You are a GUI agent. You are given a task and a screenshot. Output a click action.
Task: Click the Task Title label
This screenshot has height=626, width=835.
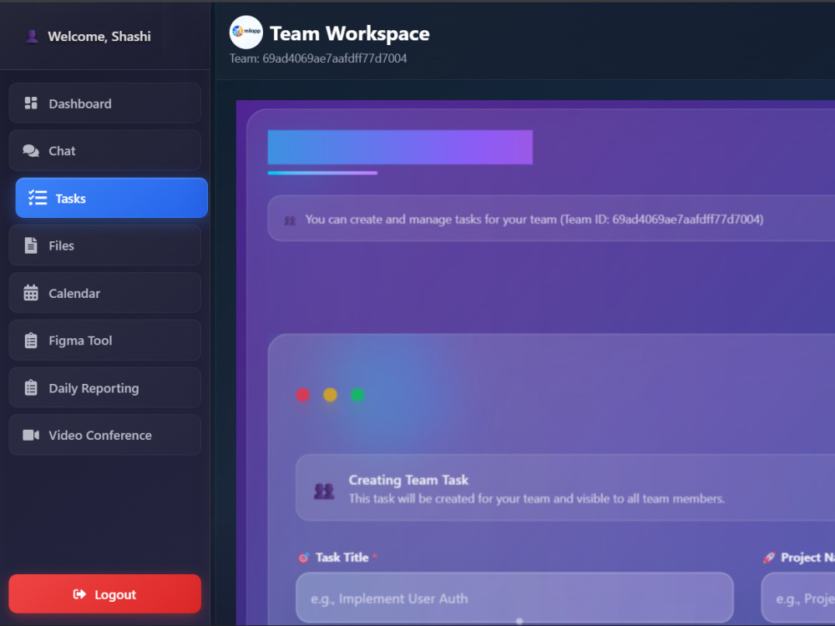click(x=342, y=558)
